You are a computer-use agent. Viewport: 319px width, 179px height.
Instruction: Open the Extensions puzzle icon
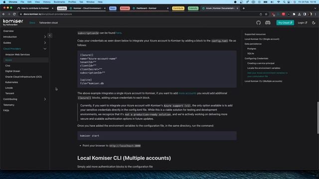(x=294, y=14)
